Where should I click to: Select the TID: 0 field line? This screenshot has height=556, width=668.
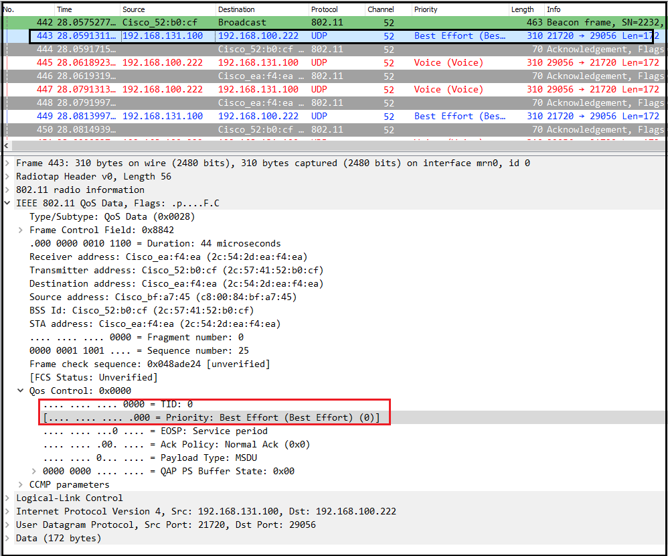(118, 404)
